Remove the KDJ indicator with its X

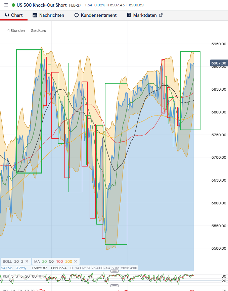(40, 276)
